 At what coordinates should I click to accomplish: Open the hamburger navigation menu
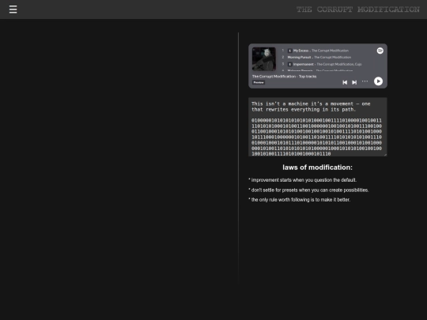[x=13, y=9]
